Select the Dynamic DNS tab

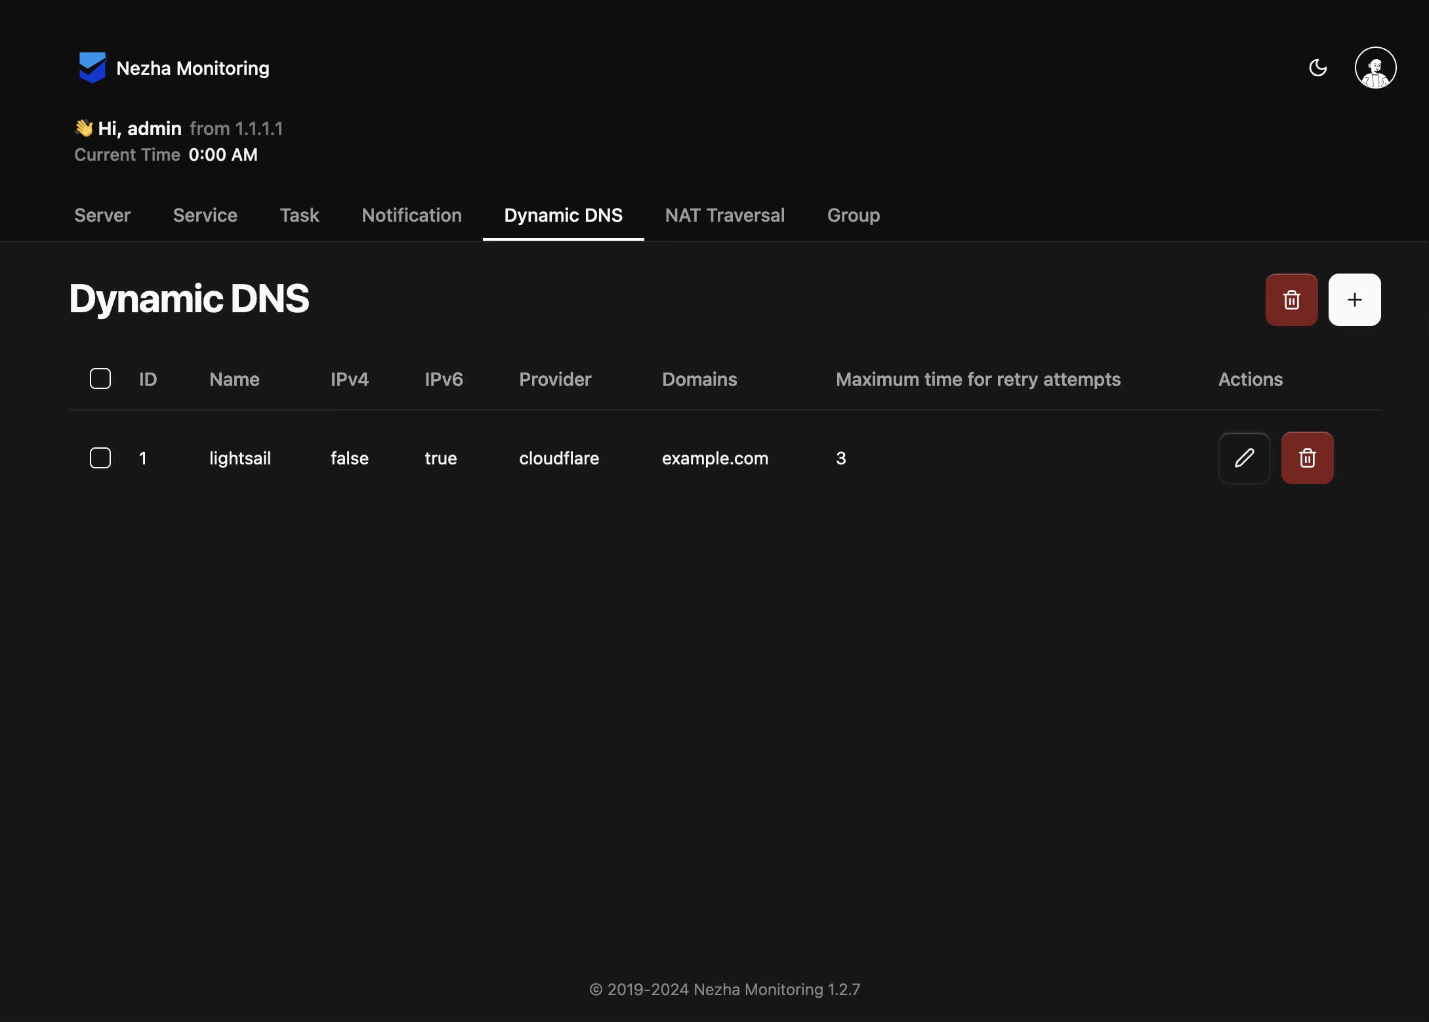[563, 215]
